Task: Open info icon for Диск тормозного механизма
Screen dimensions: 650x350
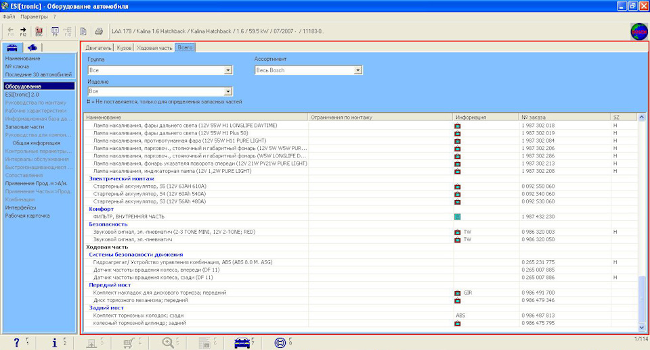Action: click(457, 301)
